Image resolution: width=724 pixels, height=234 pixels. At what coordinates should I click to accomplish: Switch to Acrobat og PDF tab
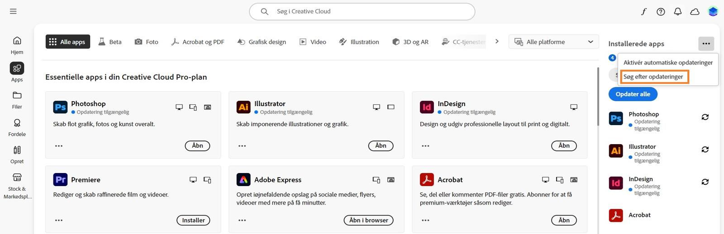[x=198, y=42]
